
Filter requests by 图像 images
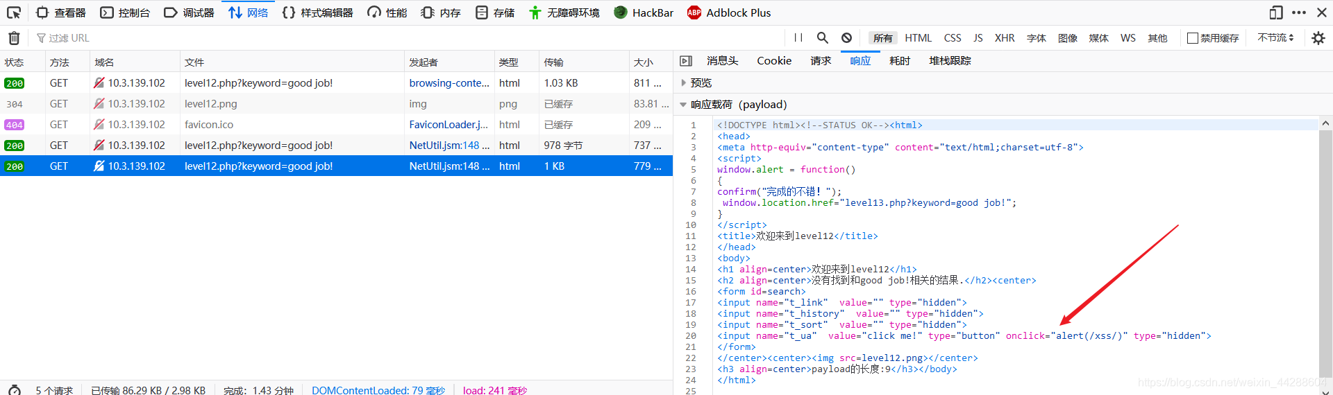pos(1068,38)
